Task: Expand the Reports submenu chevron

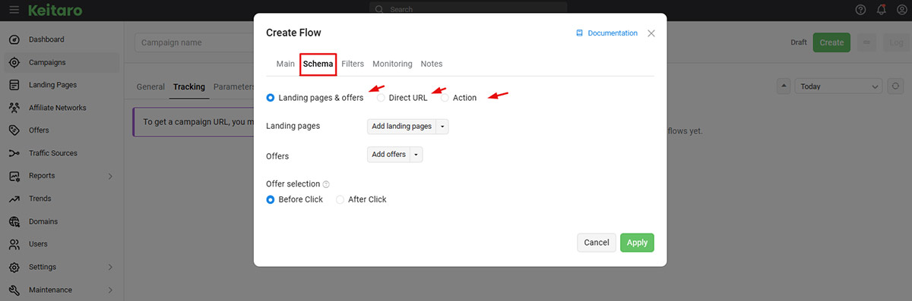Action: click(x=110, y=176)
